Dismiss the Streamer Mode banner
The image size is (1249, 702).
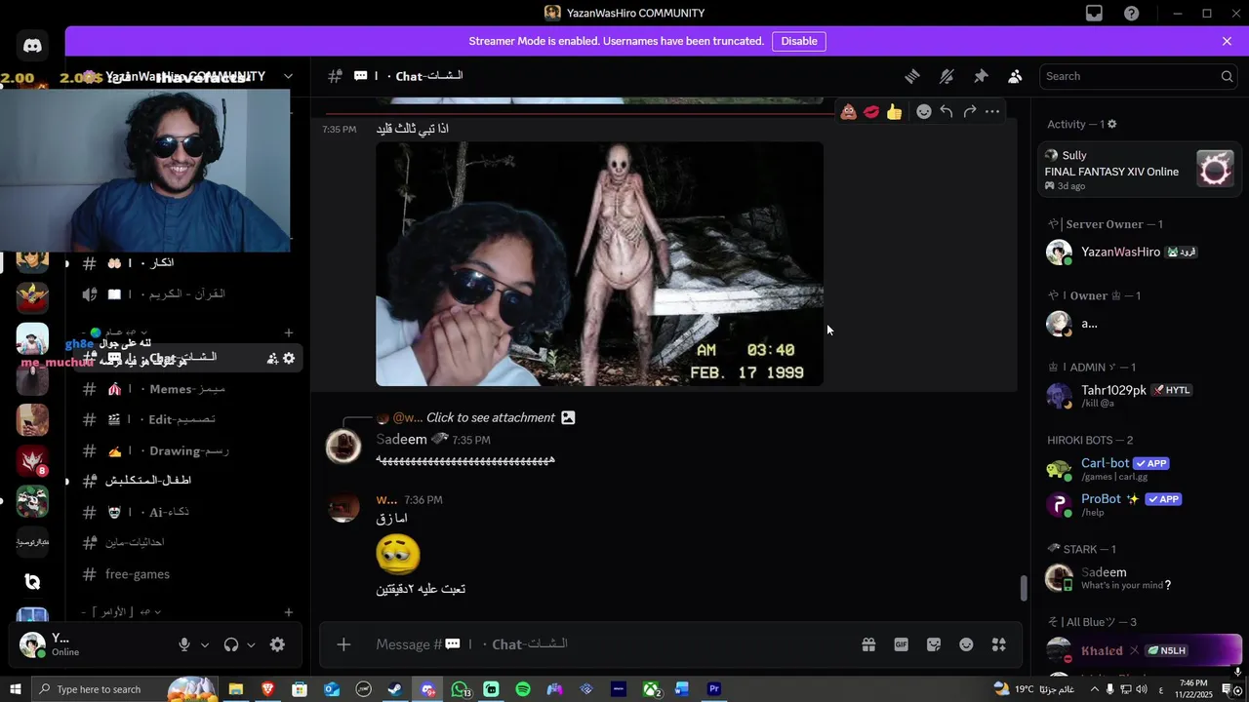[x=1227, y=41]
